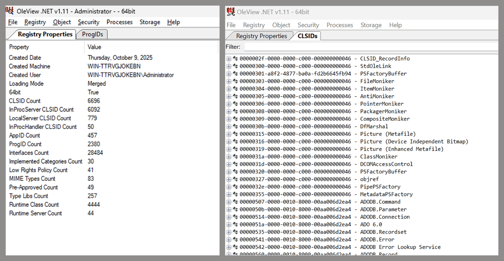Switch to Registry Properties tab in right window
The image size is (504, 261).
(261, 36)
